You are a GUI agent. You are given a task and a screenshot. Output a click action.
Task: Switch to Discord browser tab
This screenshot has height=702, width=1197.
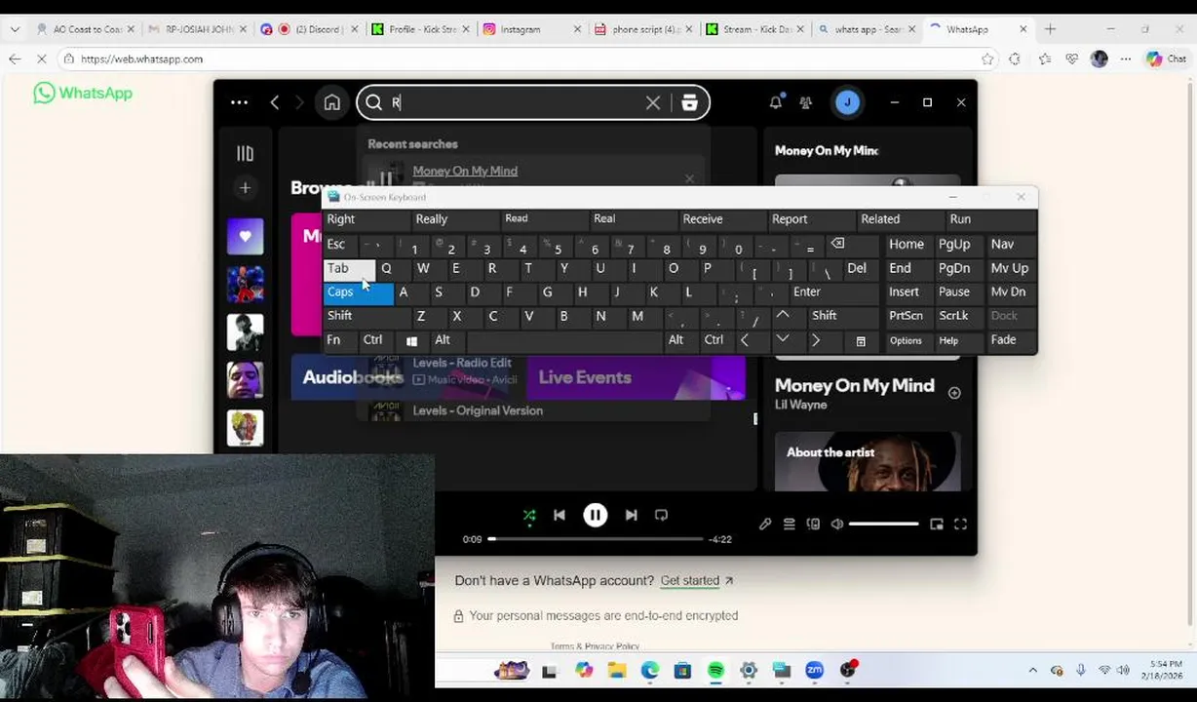(310, 29)
